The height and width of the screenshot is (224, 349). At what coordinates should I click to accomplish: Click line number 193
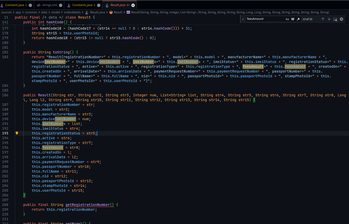click(x=5, y=133)
